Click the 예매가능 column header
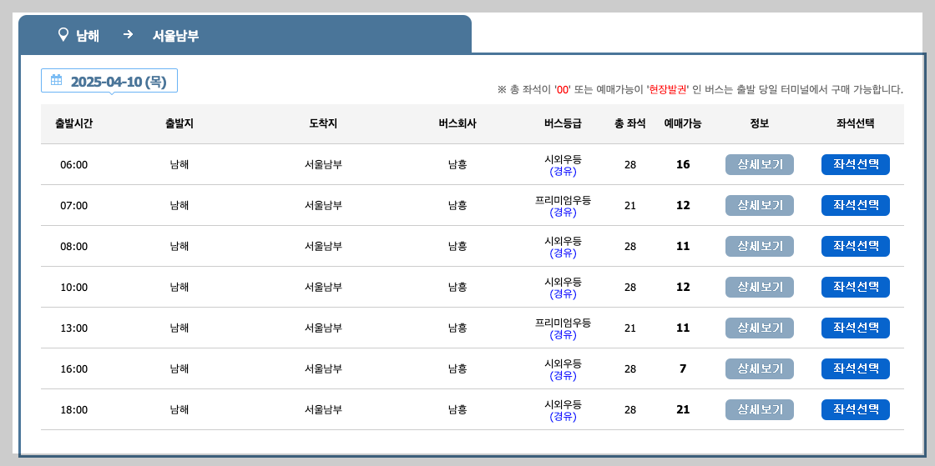 pyautogui.click(x=683, y=123)
